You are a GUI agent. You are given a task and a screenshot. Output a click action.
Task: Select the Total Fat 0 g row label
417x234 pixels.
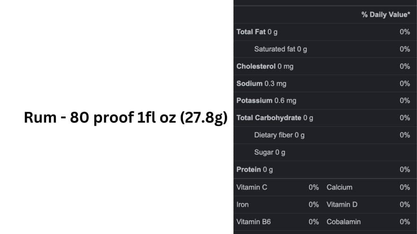coord(257,32)
